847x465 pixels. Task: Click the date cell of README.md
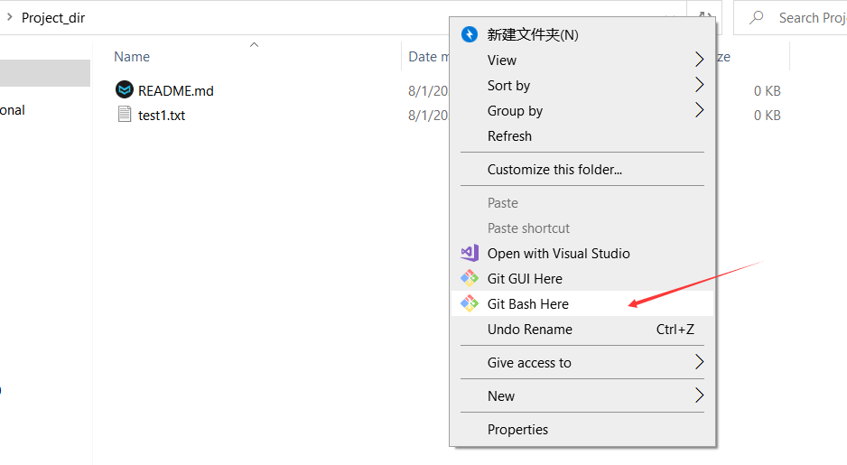428,90
